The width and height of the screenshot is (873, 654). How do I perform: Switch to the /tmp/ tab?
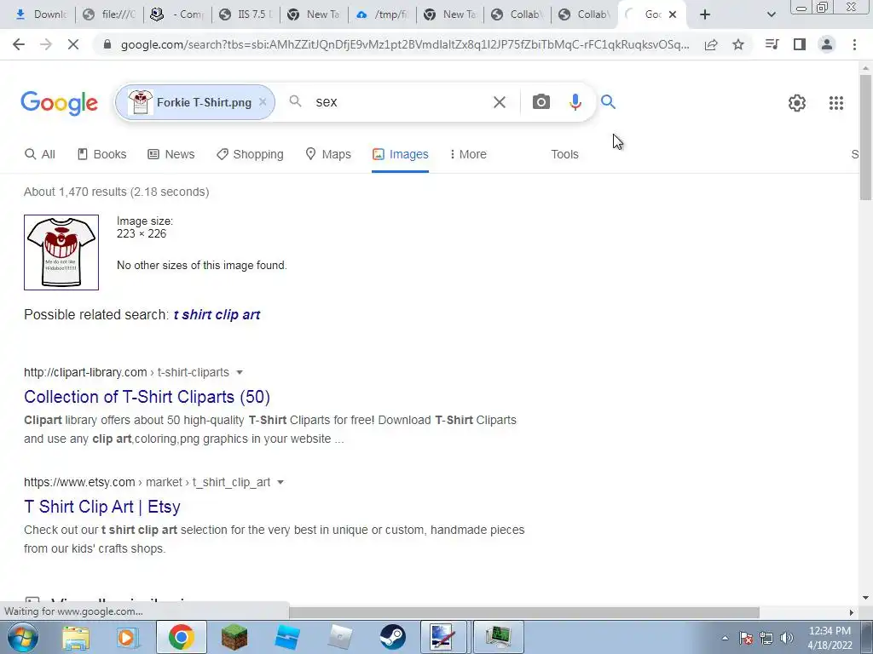point(381,14)
